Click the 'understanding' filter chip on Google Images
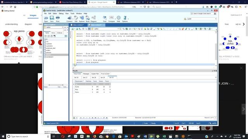Viewport: 248px width, 139px height. pyautogui.click(x=11, y=24)
